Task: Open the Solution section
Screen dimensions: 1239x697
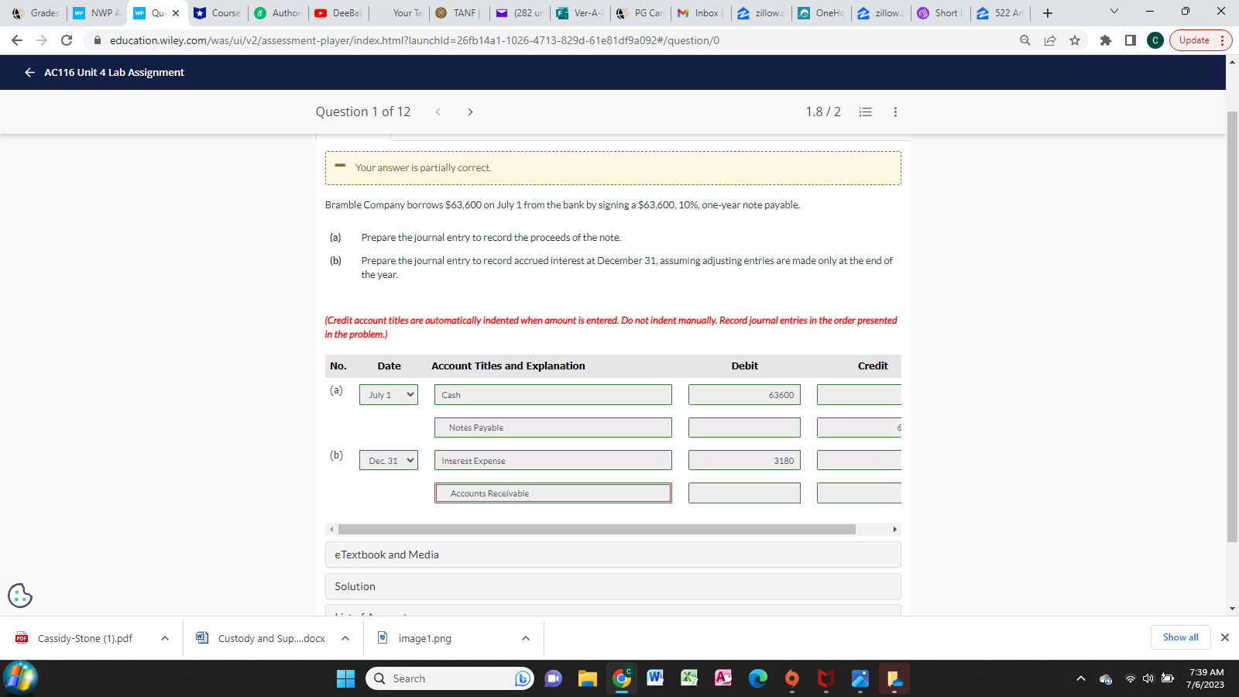Action: (x=613, y=586)
